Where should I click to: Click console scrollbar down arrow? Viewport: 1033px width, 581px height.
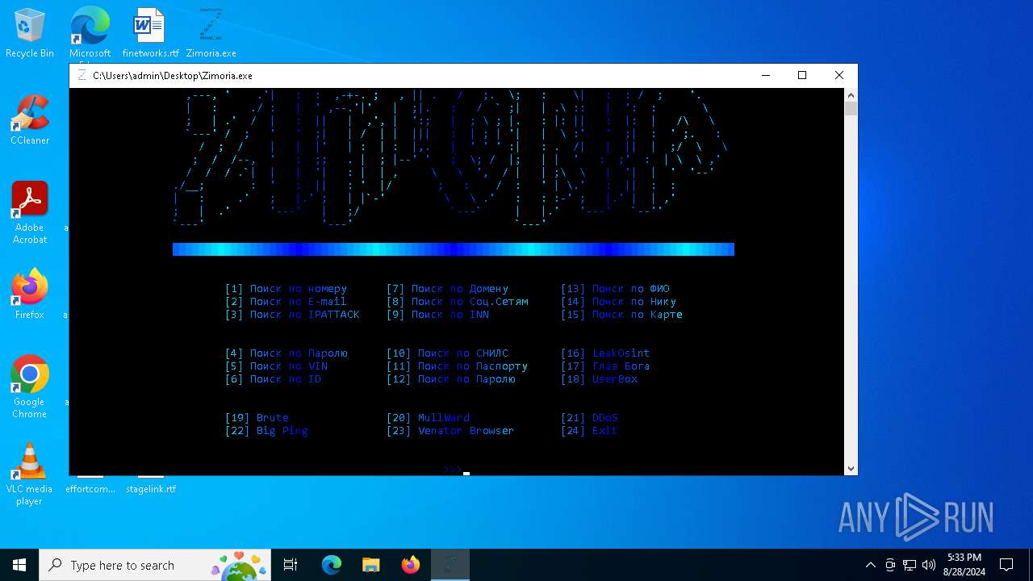coord(851,468)
